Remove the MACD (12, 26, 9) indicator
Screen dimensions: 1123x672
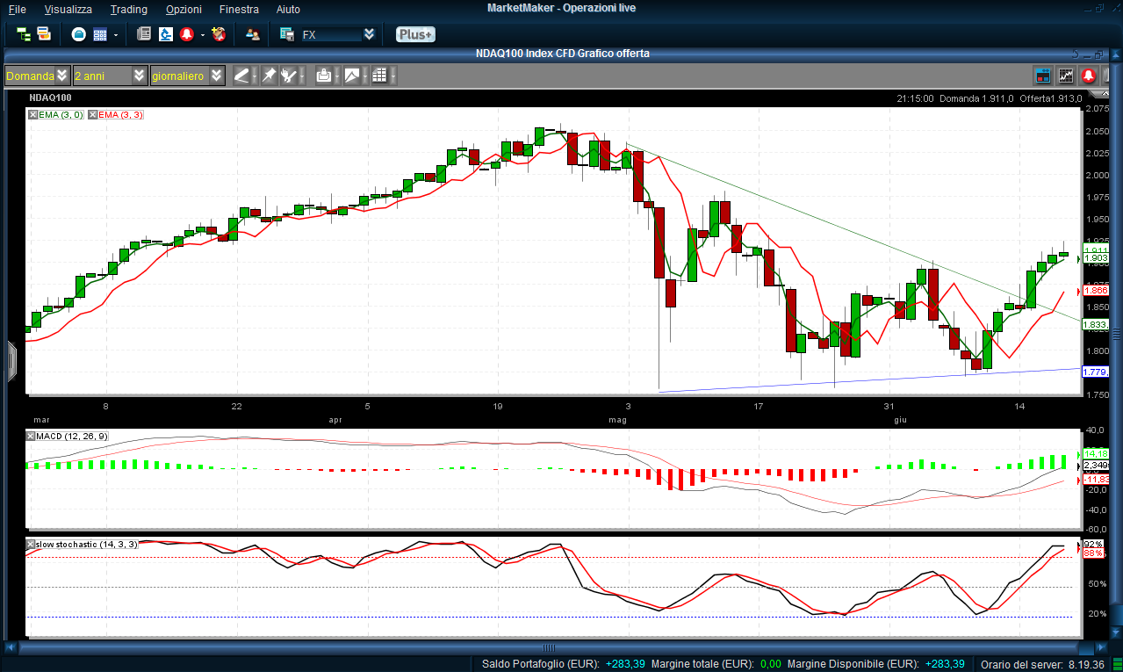tap(32, 437)
